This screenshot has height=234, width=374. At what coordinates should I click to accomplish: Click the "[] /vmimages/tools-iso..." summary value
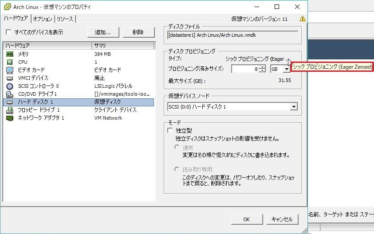coord(122,94)
